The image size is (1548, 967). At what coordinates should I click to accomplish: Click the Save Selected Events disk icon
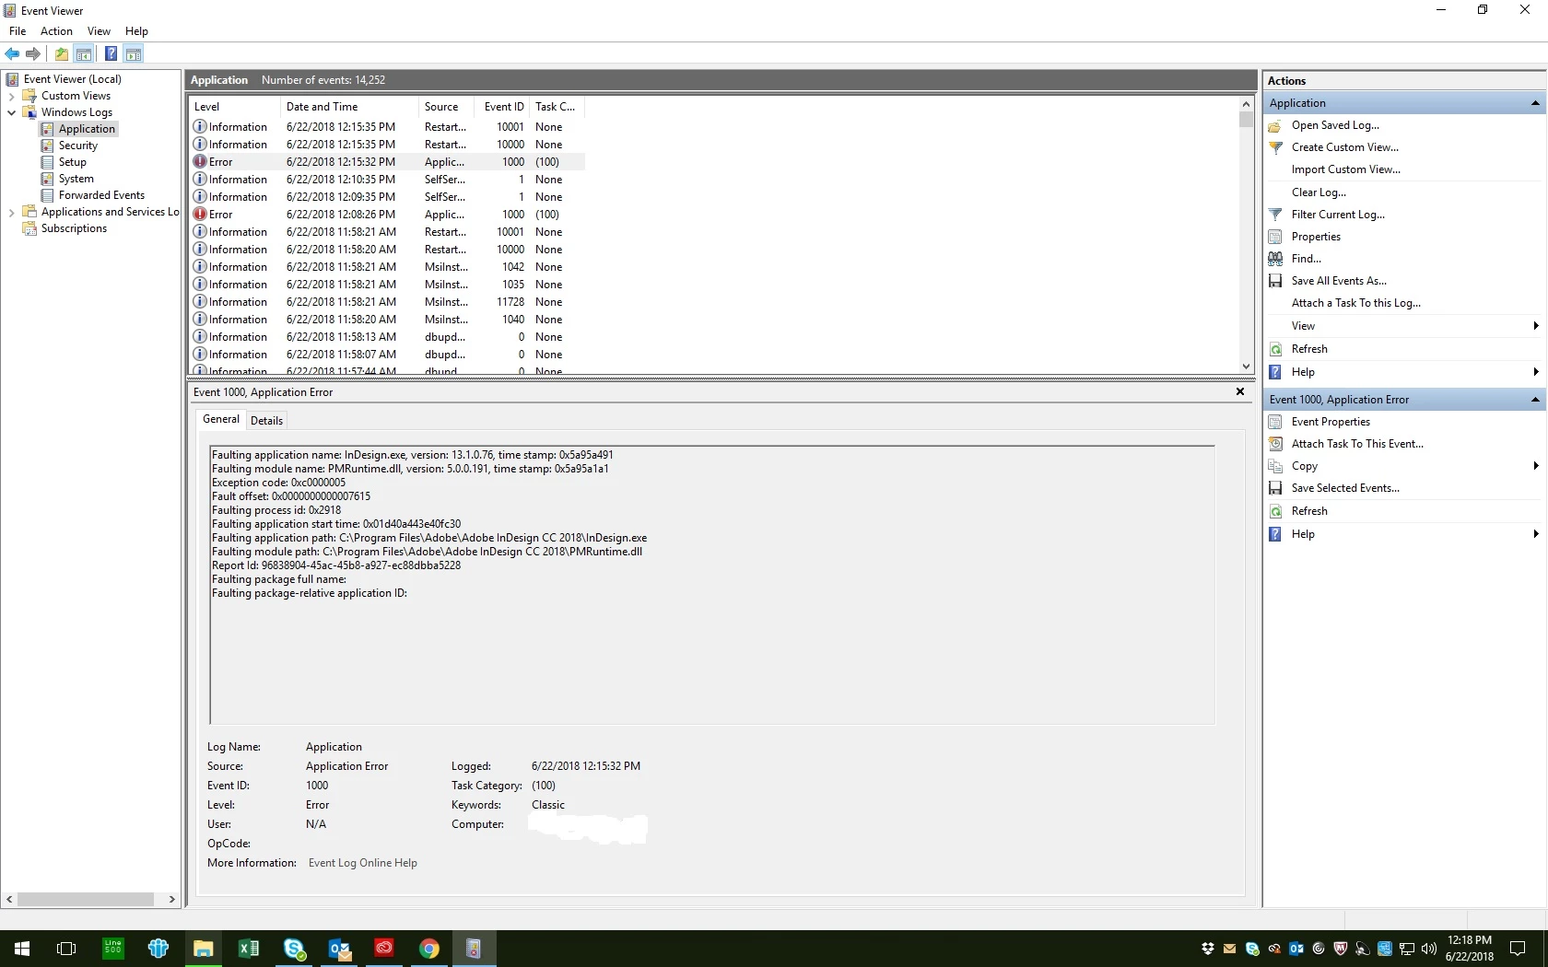(1275, 488)
